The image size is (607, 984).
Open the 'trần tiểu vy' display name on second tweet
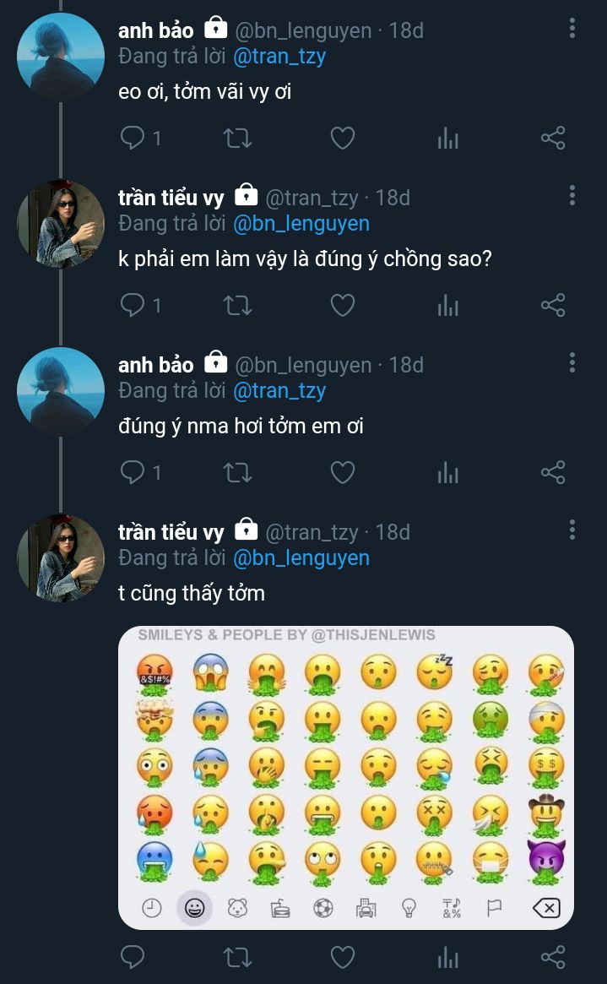point(171,198)
